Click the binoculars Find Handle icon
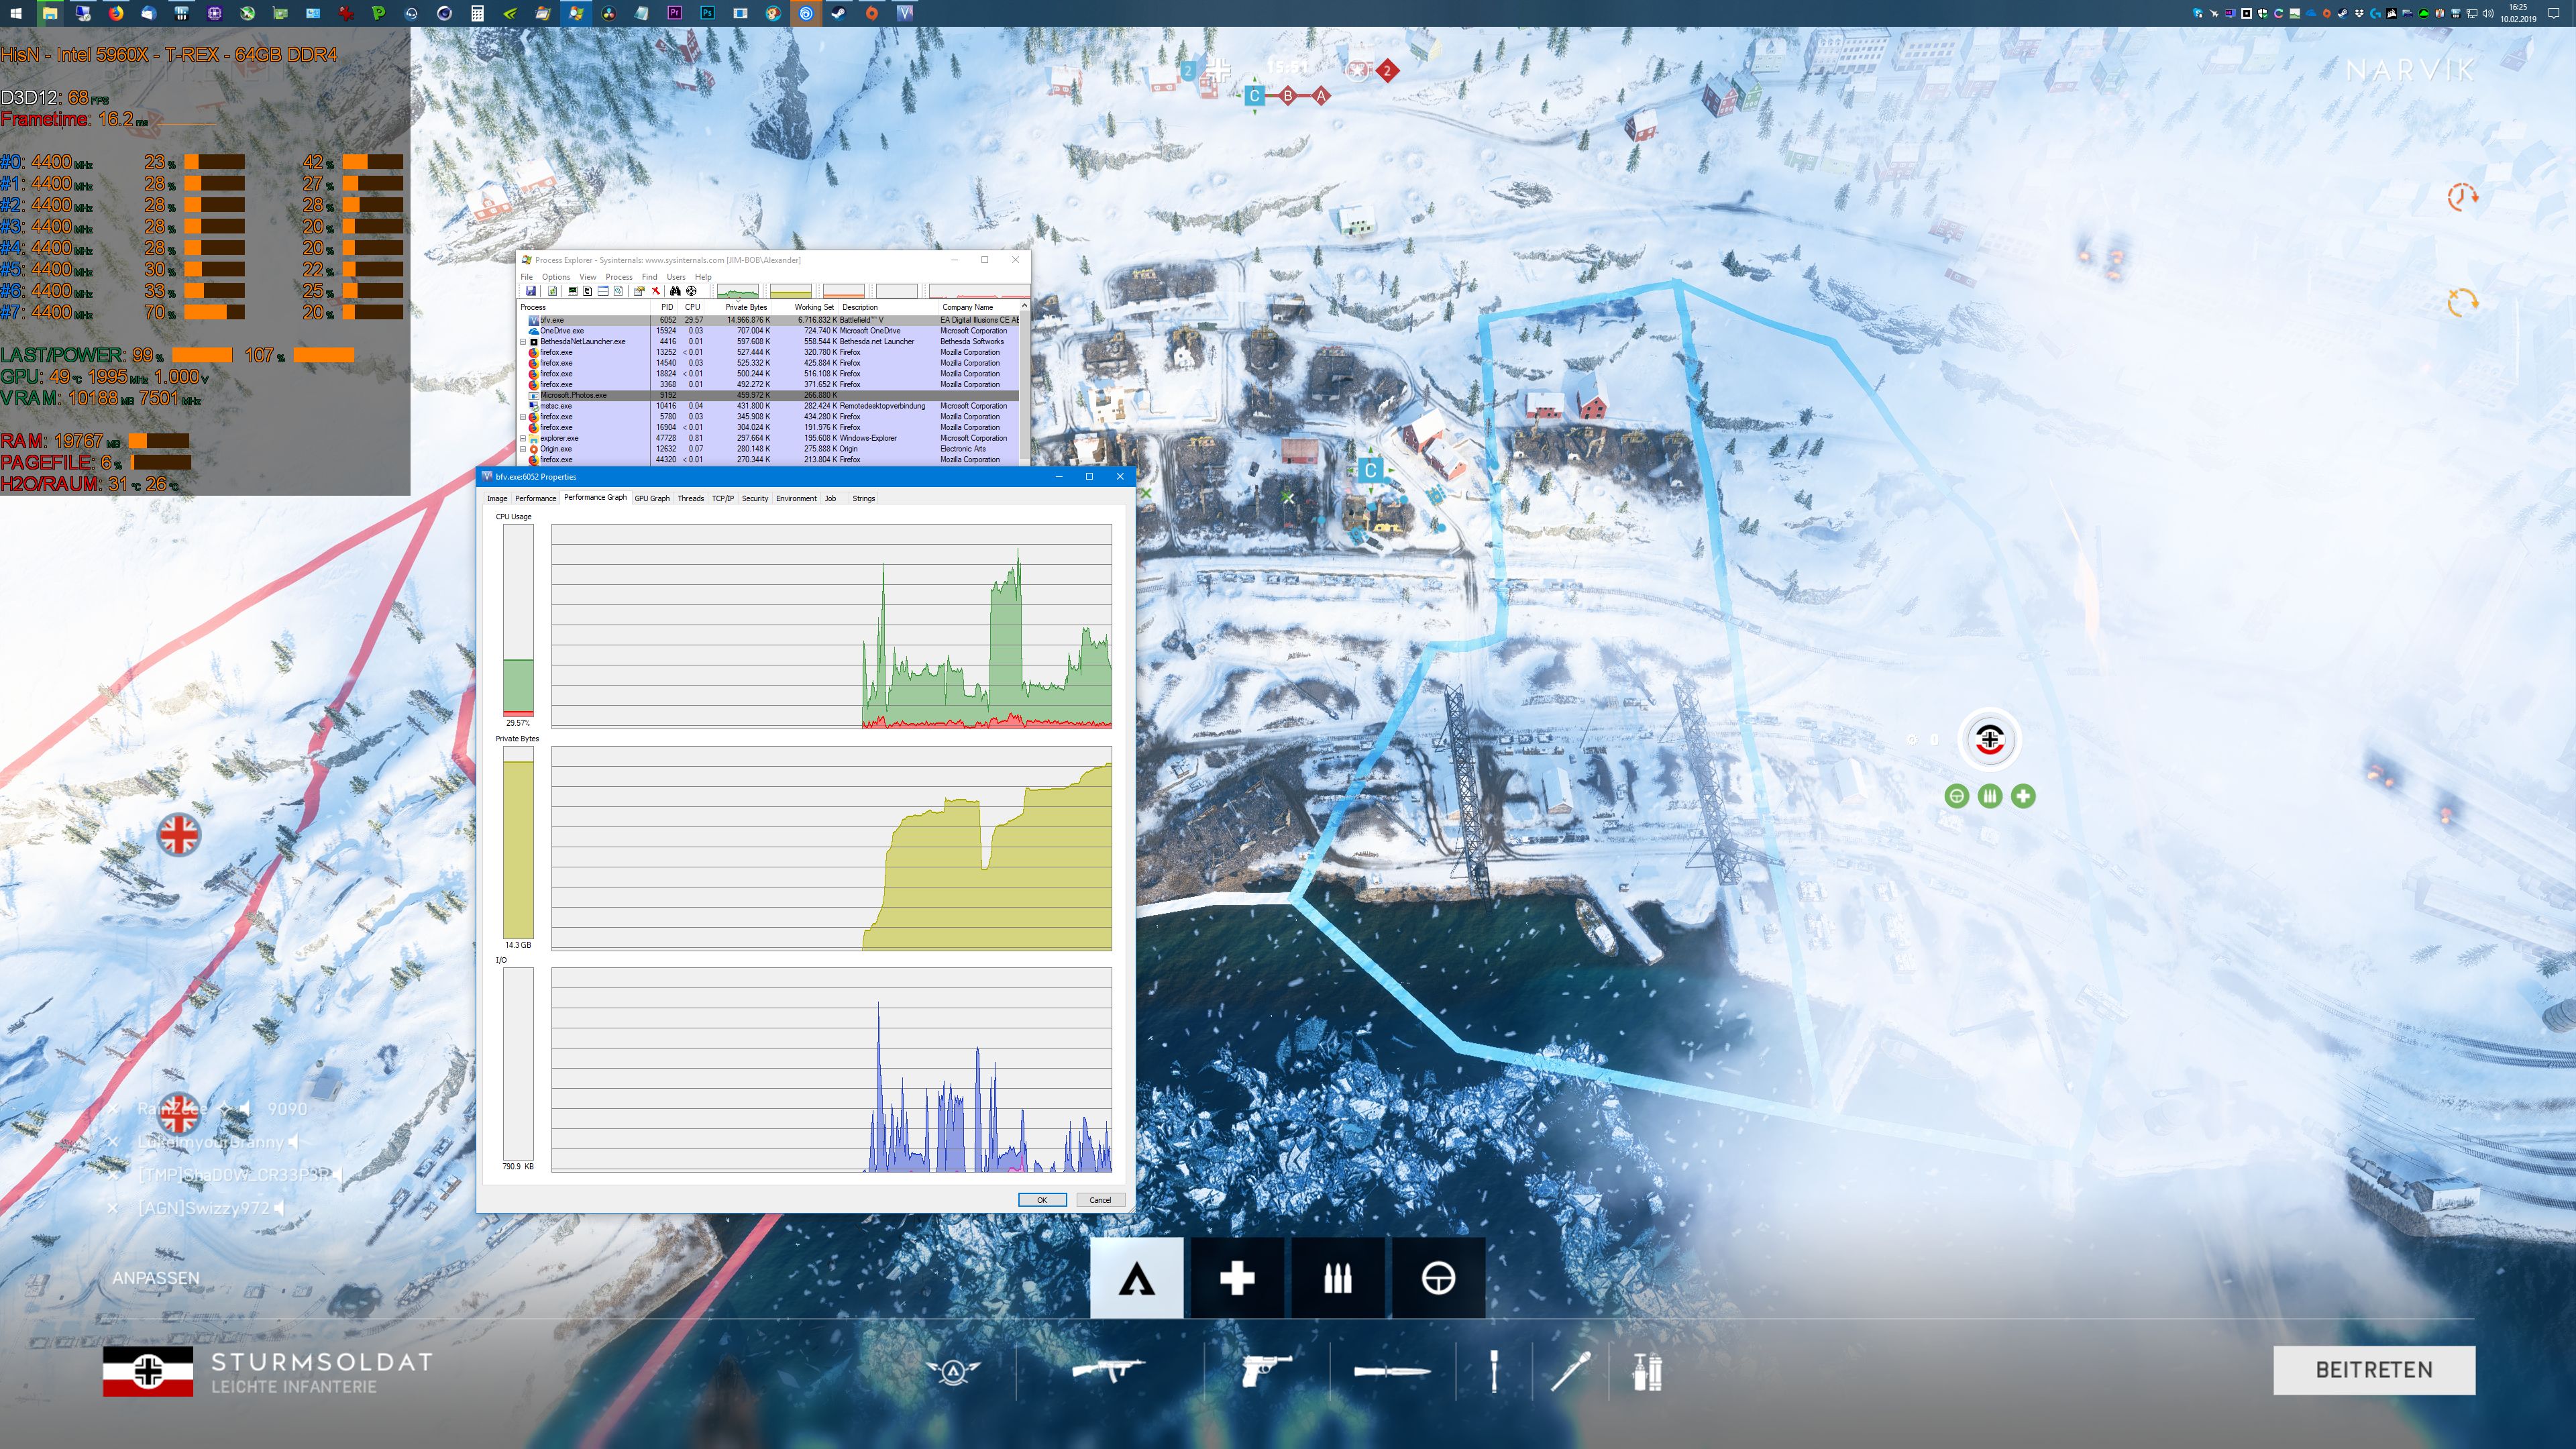2576x1449 pixels. pos(675,291)
